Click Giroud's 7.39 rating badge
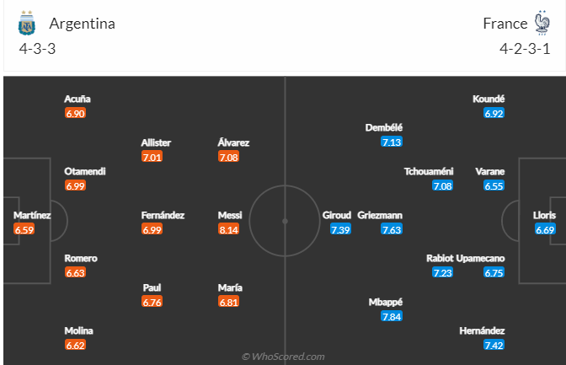 pyautogui.click(x=340, y=229)
